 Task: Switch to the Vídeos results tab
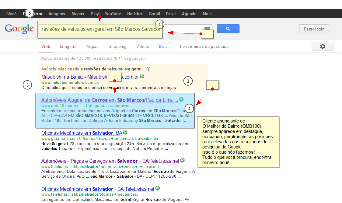(143, 47)
